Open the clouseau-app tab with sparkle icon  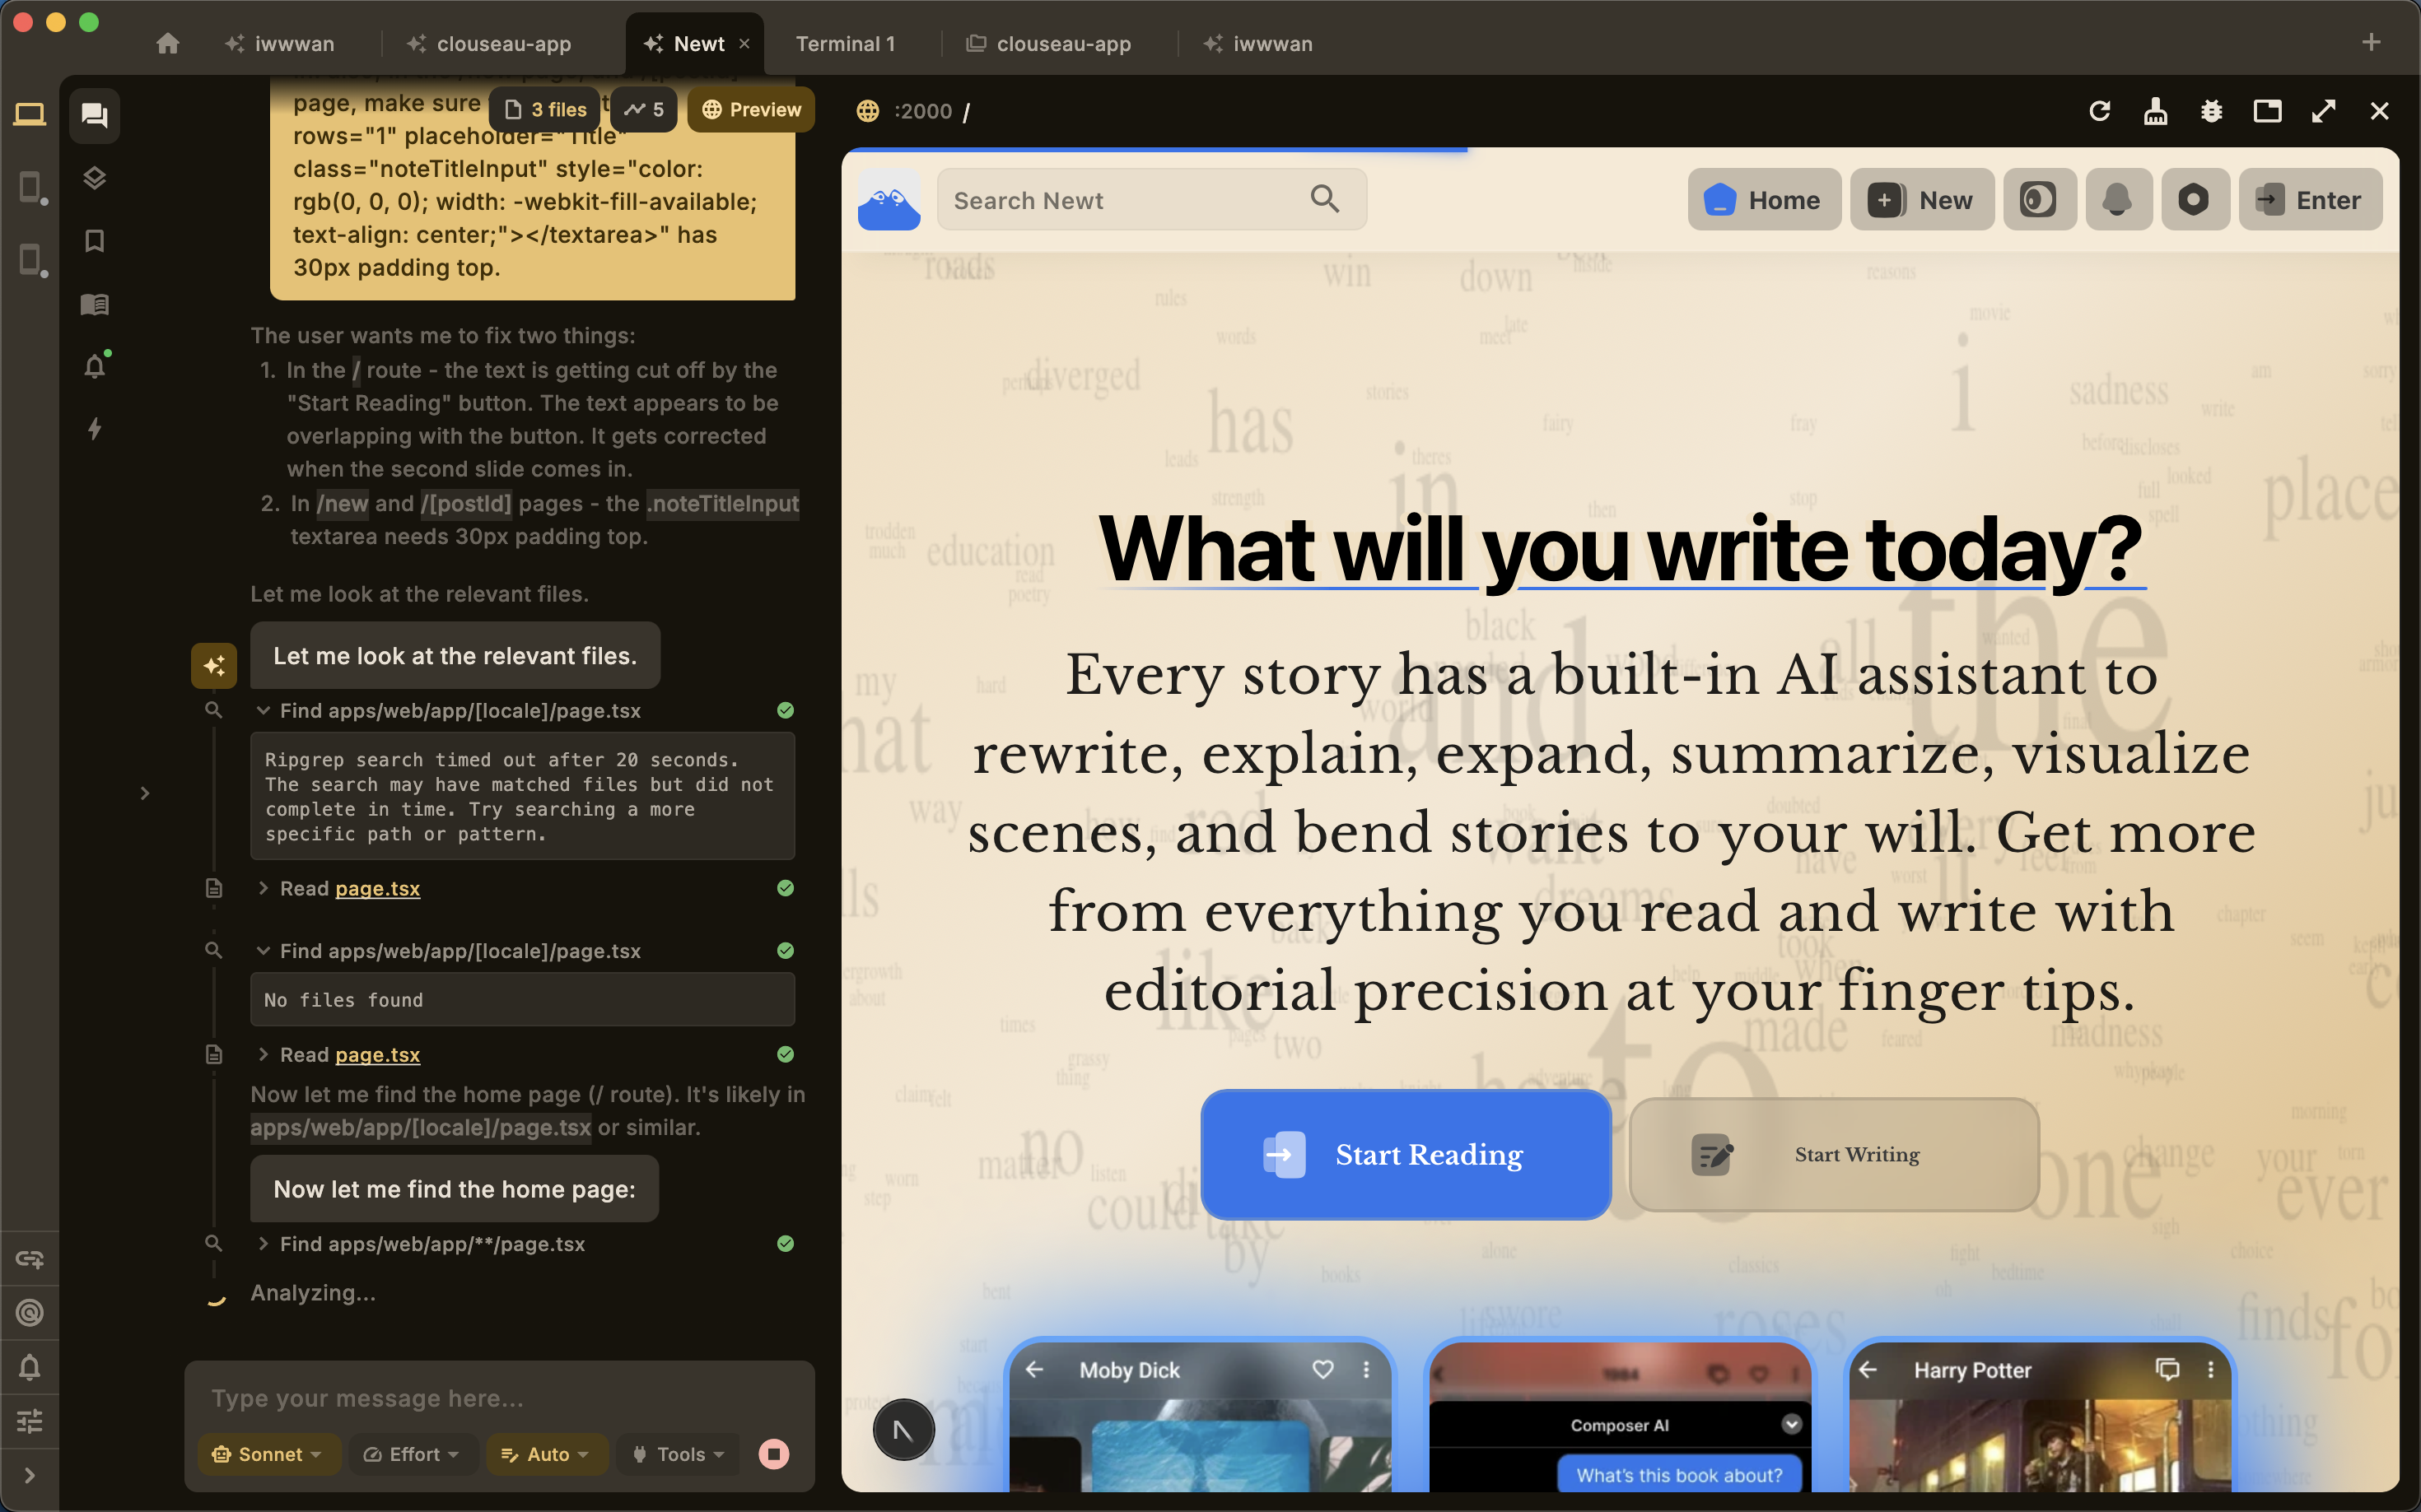coord(489,43)
